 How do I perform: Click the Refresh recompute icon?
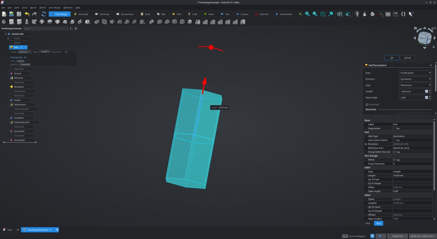[x=44, y=14]
